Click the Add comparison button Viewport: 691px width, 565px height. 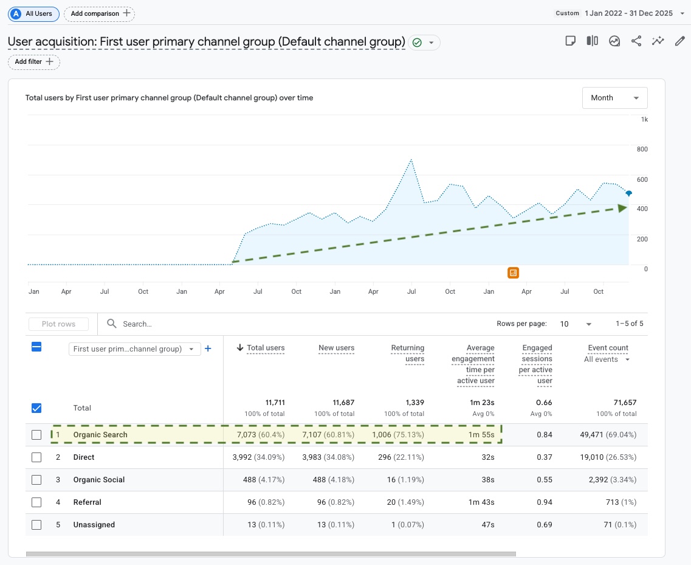coord(99,13)
